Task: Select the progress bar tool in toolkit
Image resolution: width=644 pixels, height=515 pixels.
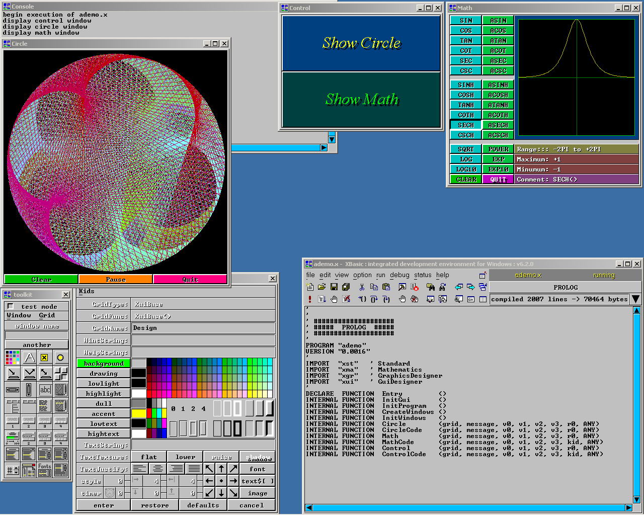Action: pyautogui.click(x=13, y=438)
